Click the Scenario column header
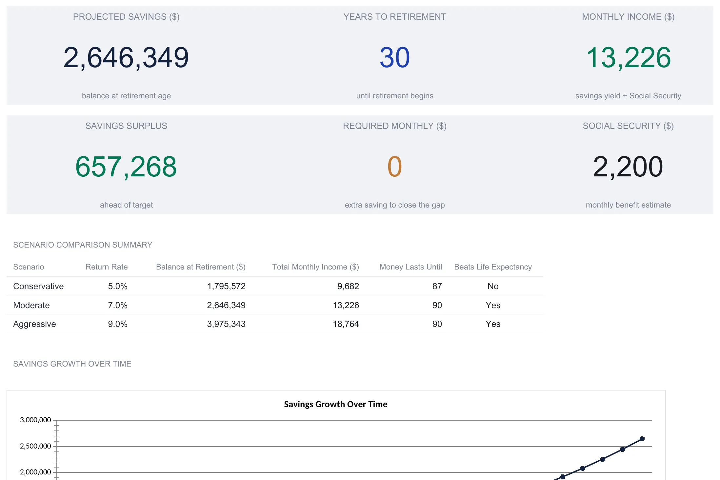The width and height of the screenshot is (720, 480). point(29,267)
